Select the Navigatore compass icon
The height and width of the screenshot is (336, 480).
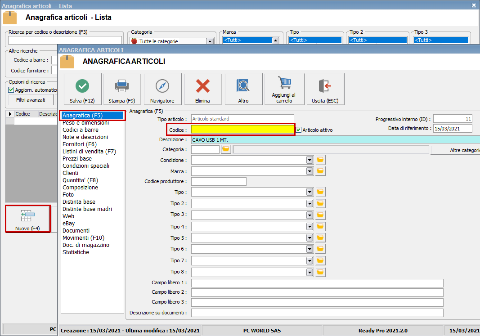[x=162, y=89]
